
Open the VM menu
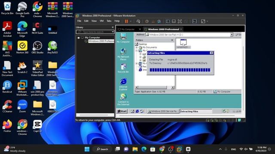click(x=101, y=21)
